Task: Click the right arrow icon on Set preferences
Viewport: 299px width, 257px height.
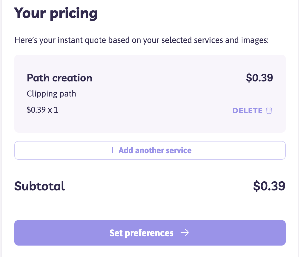Action: (185, 233)
